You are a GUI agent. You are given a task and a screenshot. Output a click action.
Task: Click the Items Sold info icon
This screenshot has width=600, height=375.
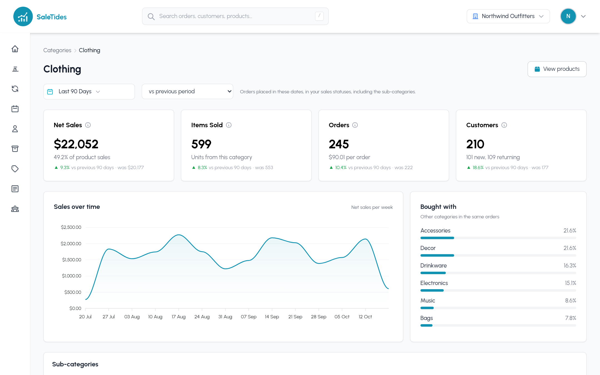tap(229, 125)
